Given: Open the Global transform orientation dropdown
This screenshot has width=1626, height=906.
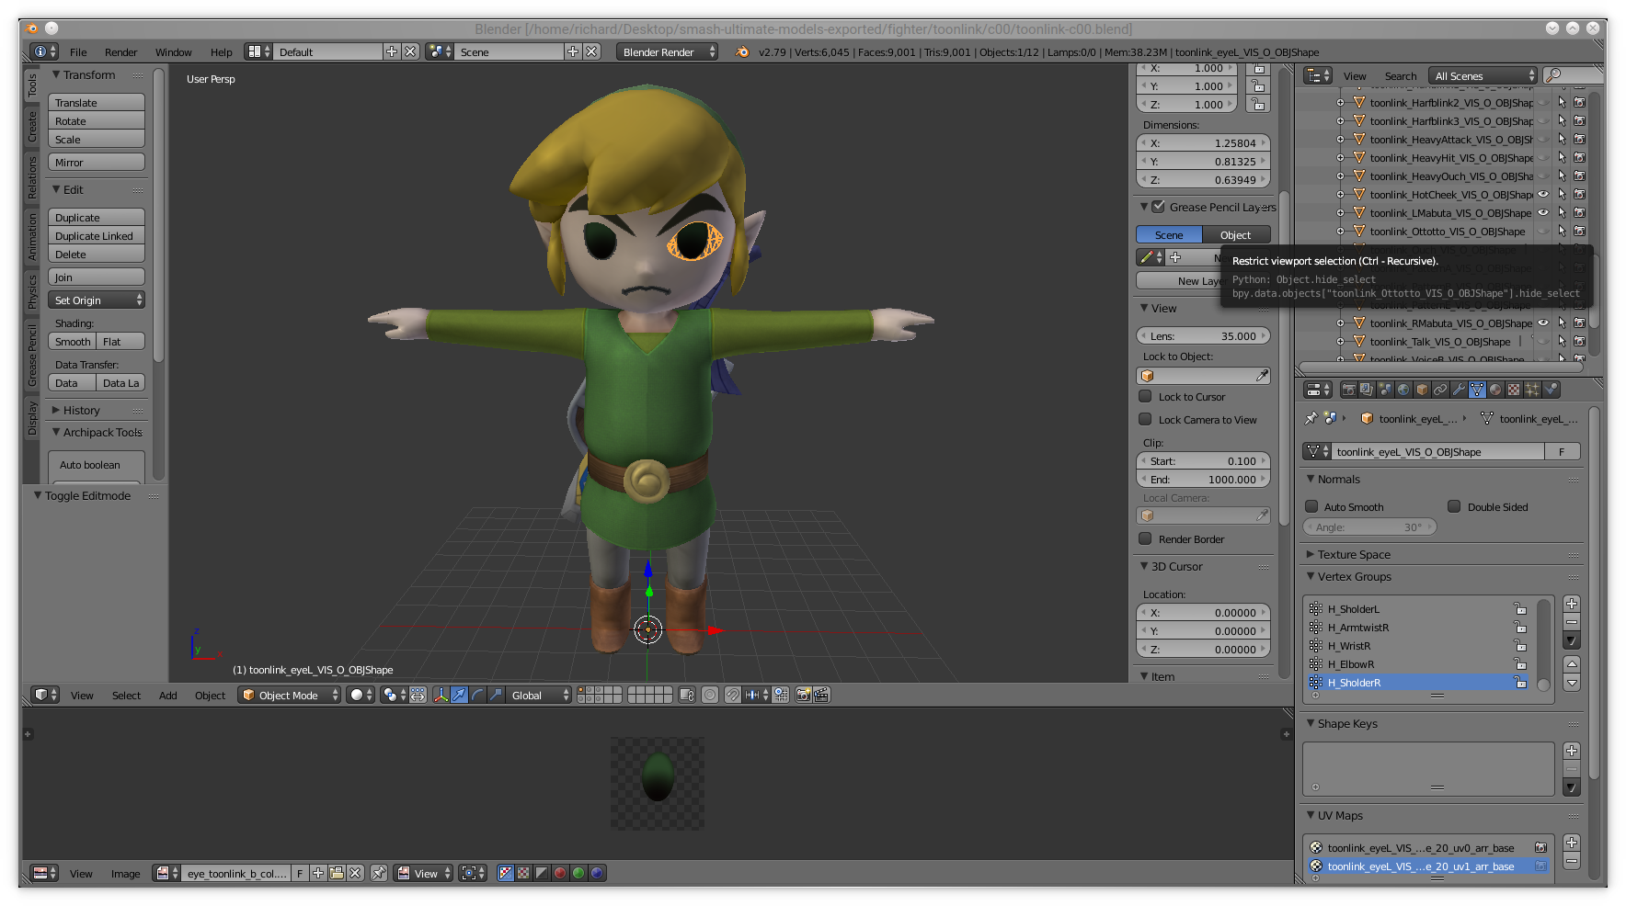Looking at the screenshot, I should 539,695.
